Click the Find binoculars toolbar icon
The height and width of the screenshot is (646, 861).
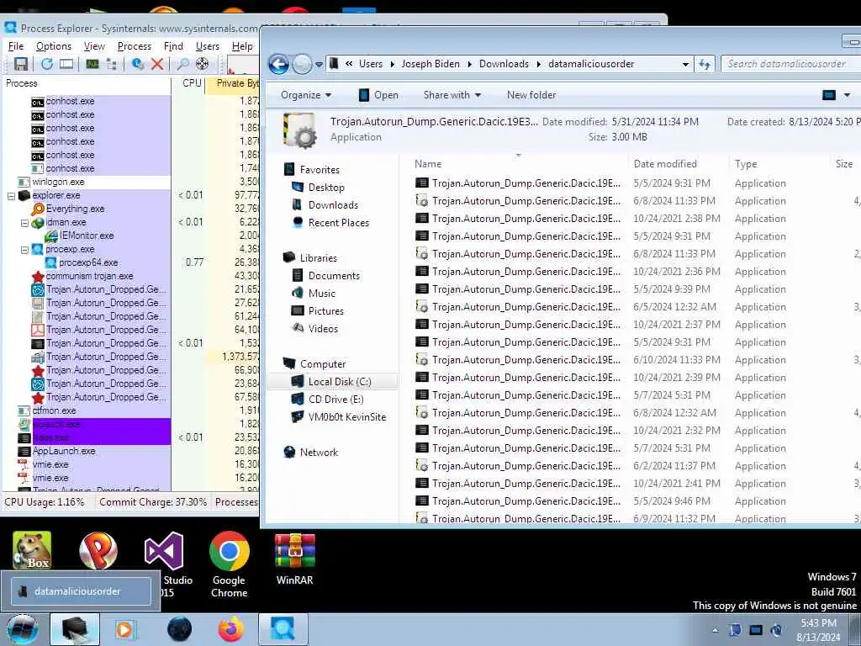point(182,64)
